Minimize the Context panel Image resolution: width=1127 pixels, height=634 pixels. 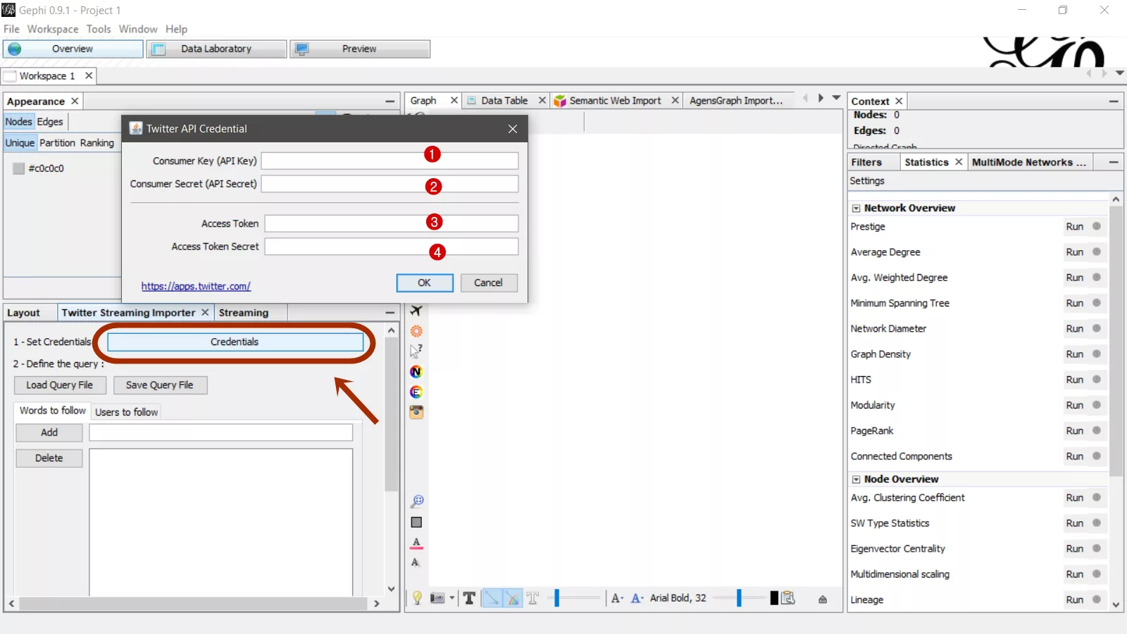coord(1114,101)
